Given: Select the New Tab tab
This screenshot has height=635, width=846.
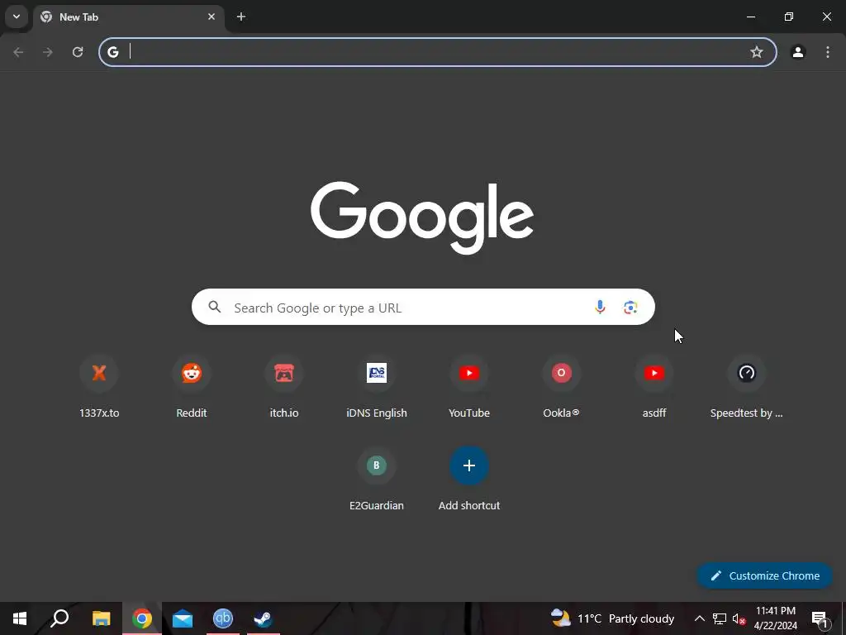Looking at the screenshot, I should [x=128, y=17].
